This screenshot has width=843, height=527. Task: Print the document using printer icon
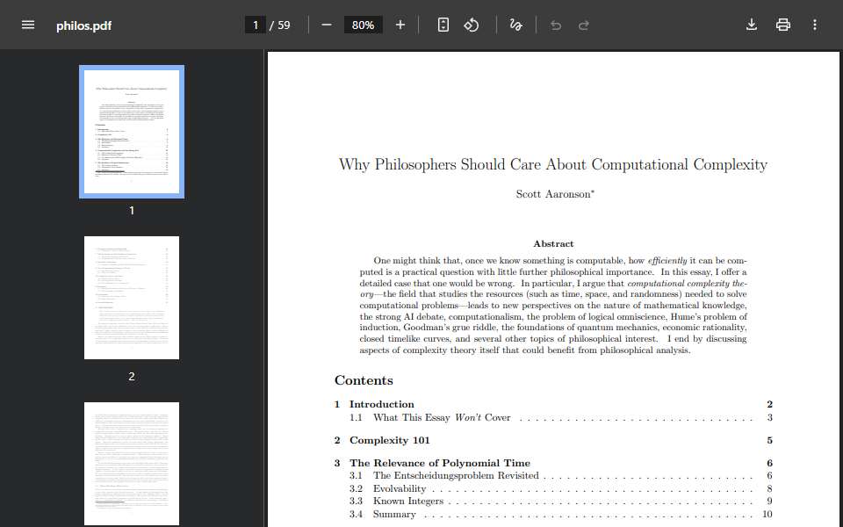(783, 25)
